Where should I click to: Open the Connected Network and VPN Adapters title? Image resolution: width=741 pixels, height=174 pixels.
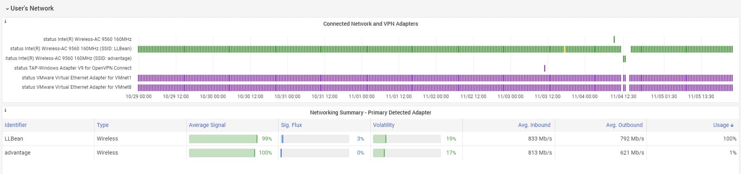pyautogui.click(x=370, y=24)
